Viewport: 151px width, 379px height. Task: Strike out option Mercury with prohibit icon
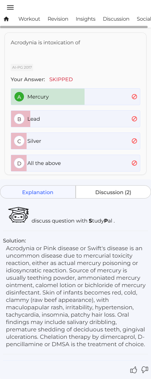pos(134,97)
